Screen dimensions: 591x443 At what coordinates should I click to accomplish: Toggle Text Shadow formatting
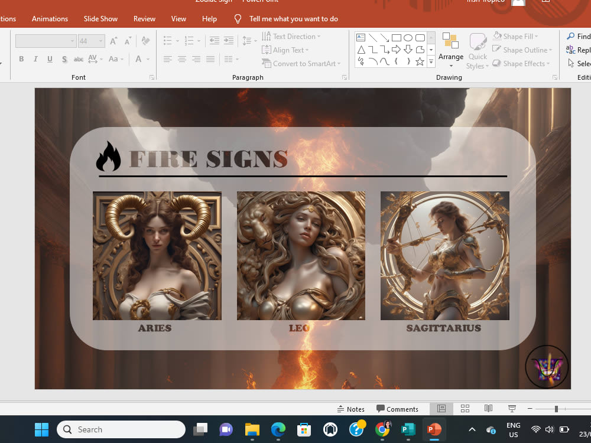64,59
